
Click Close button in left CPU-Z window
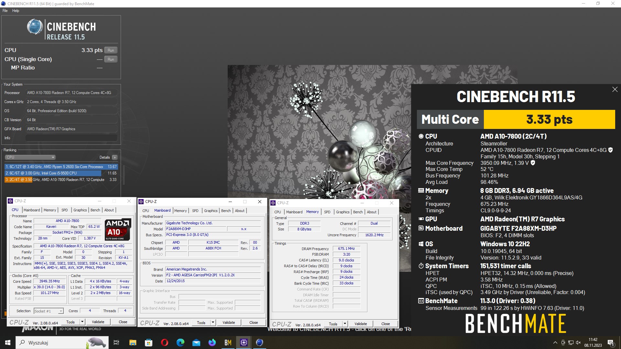click(123, 322)
